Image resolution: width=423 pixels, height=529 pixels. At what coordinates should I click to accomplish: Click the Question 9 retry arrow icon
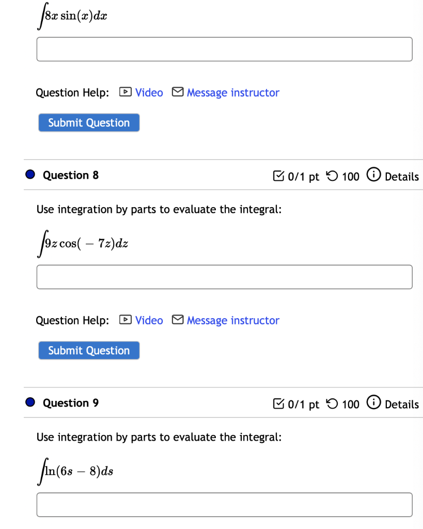333,404
